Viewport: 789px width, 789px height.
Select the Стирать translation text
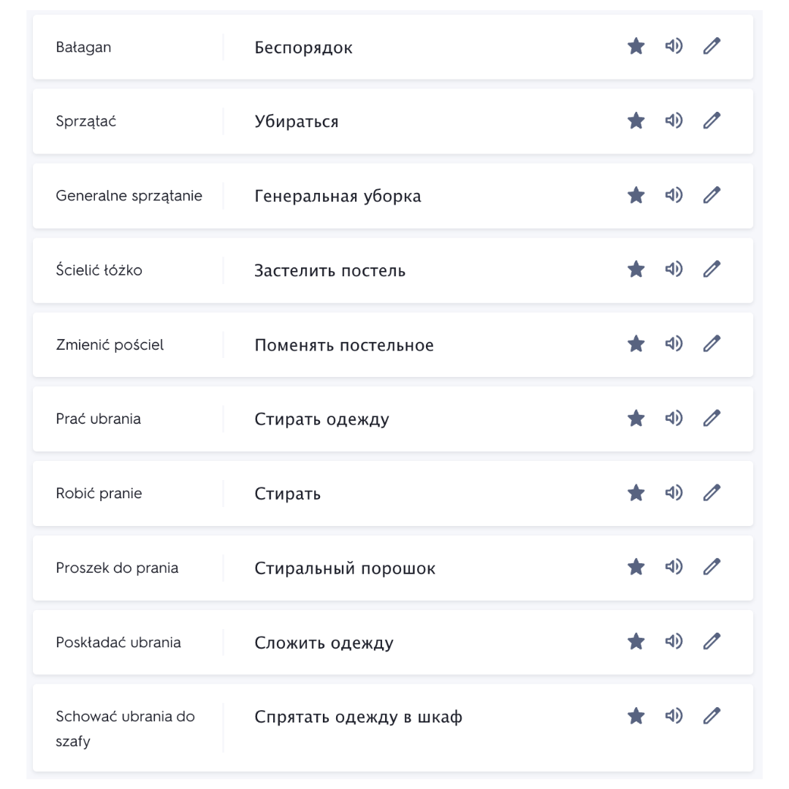click(x=287, y=494)
